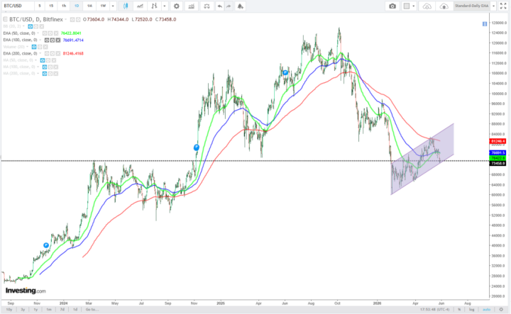Click the timezone clock UTC-4 display
The image size is (511, 314).
coord(435,310)
